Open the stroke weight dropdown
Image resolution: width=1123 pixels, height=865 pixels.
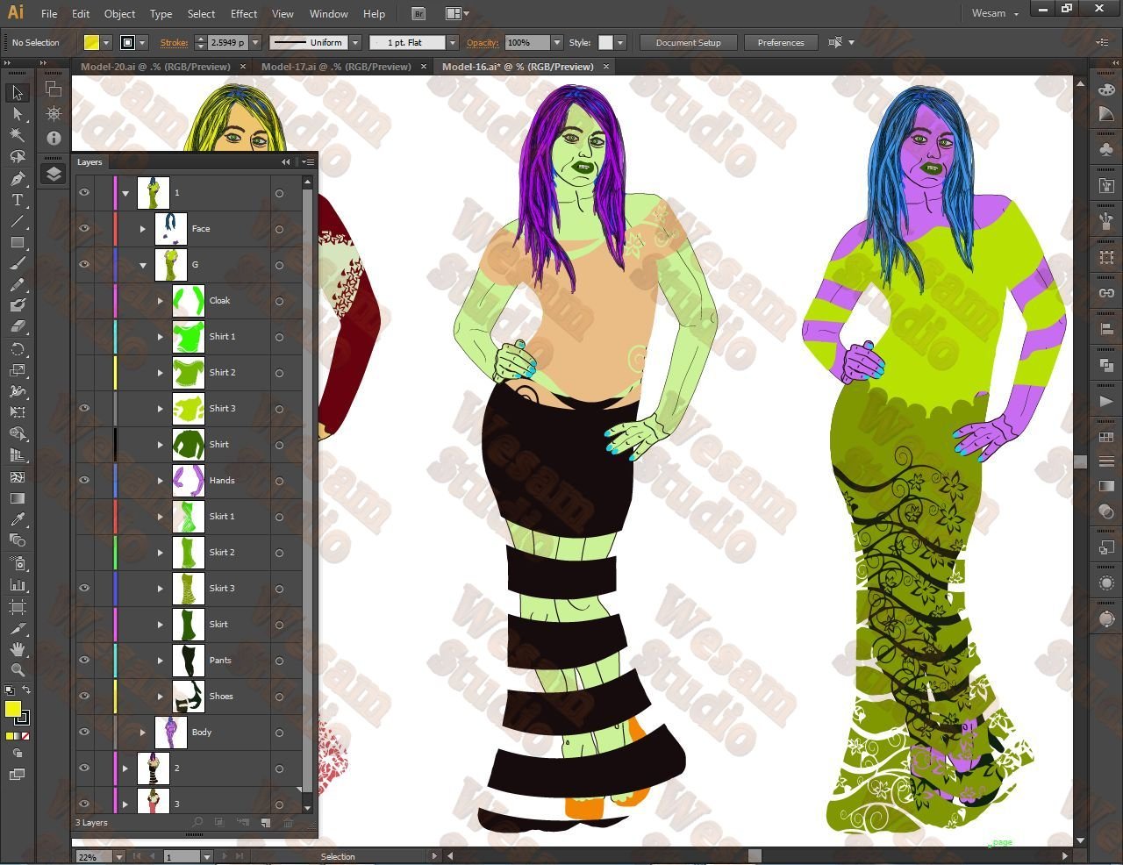pos(255,42)
